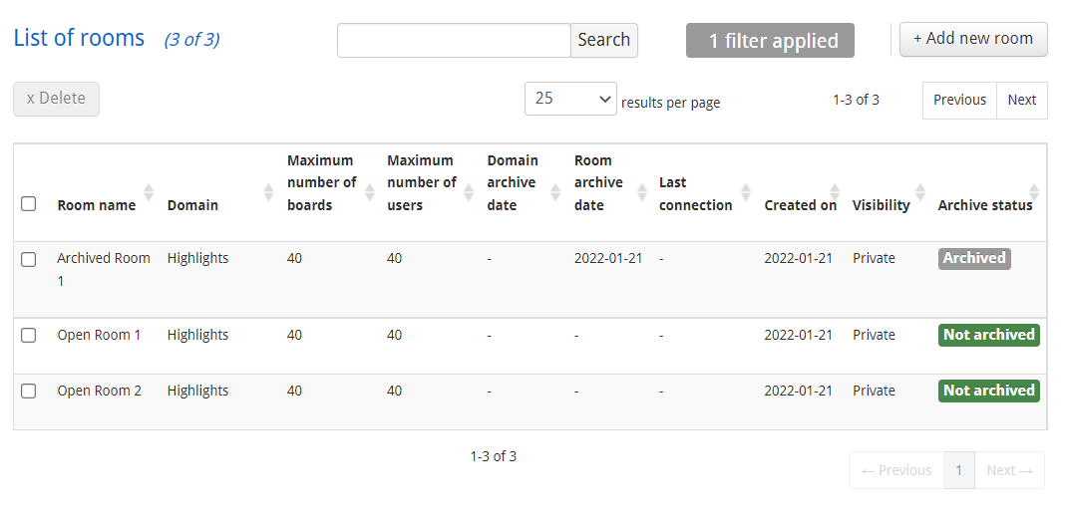
Task: Go to Previous page at top
Action: pyautogui.click(x=959, y=101)
